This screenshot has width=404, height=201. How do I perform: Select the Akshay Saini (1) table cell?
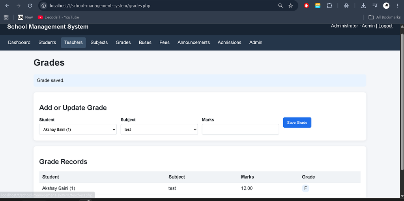(x=59, y=188)
